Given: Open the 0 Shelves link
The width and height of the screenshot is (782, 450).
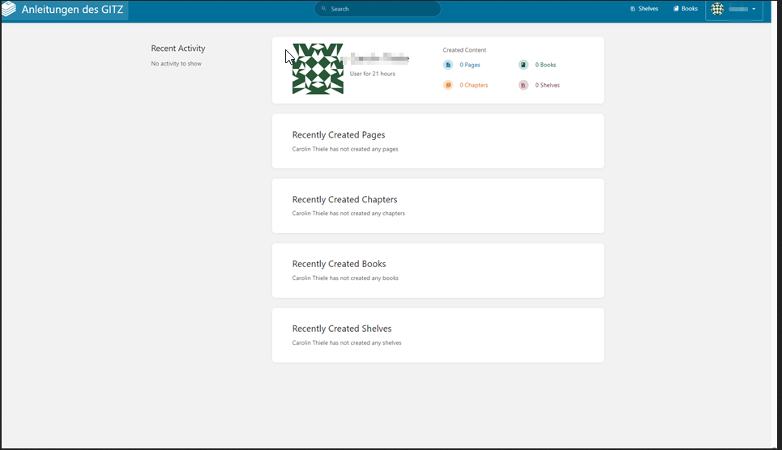Looking at the screenshot, I should [547, 85].
